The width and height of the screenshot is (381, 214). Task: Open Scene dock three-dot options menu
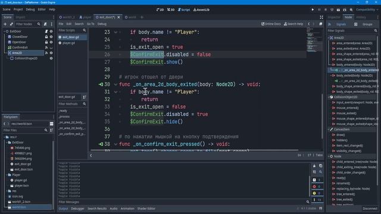pyautogui.click(x=52, y=24)
